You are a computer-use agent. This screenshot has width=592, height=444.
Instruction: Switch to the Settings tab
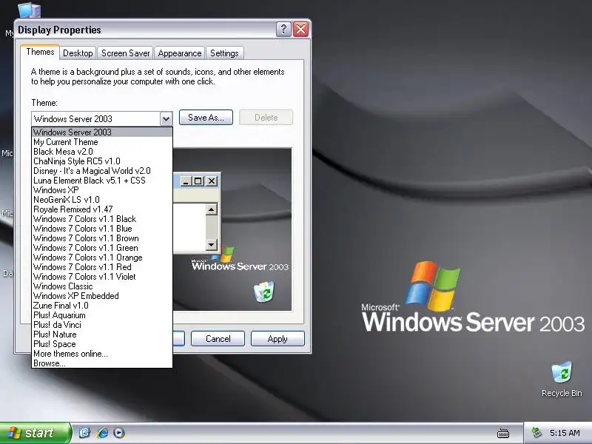coord(224,53)
